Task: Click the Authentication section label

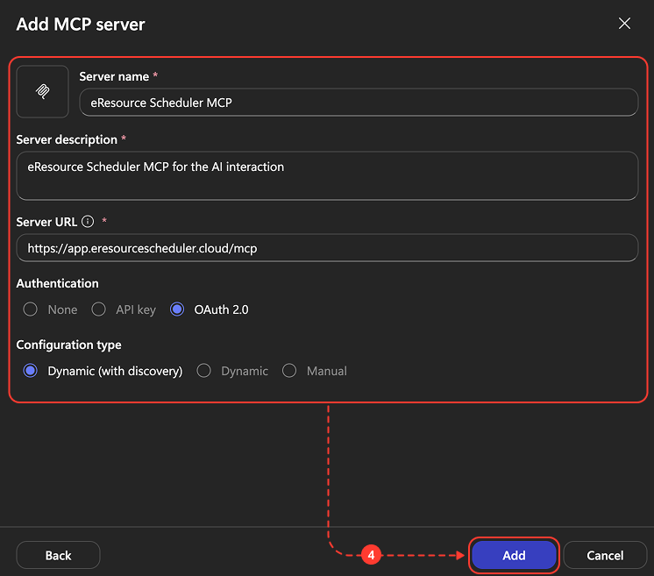Action: 58,283
